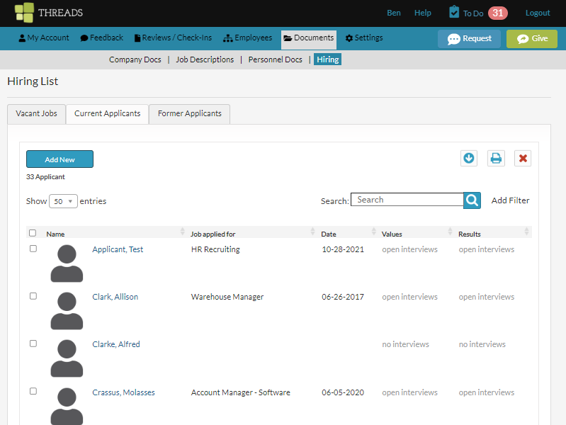The height and width of the screenshot is (425, 566).
Task: Open the To Do clipboard icon
Action: 454,12
